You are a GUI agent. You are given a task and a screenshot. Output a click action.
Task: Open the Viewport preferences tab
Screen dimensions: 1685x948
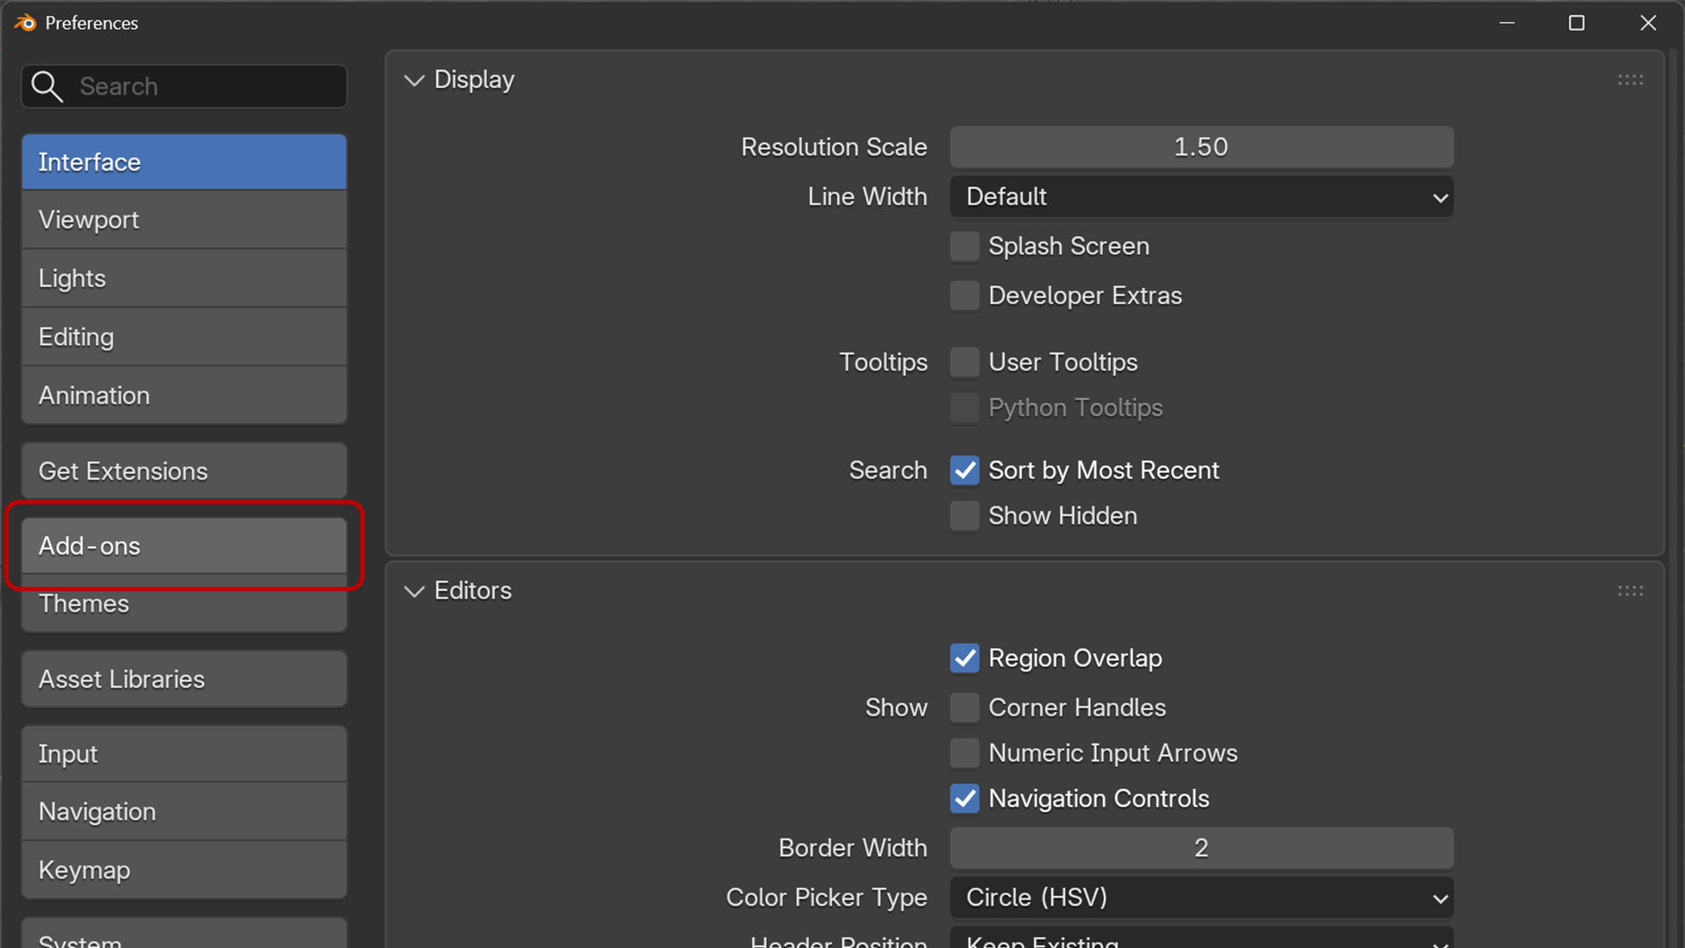(184, 219)
